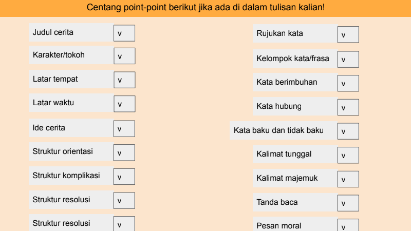The width and height of the screenshot is (411, 231).
Task: Check the Tanda baca checkbox
Action: (348, 203)
